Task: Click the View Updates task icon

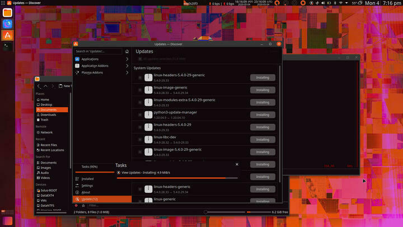Action: [119, 173]
